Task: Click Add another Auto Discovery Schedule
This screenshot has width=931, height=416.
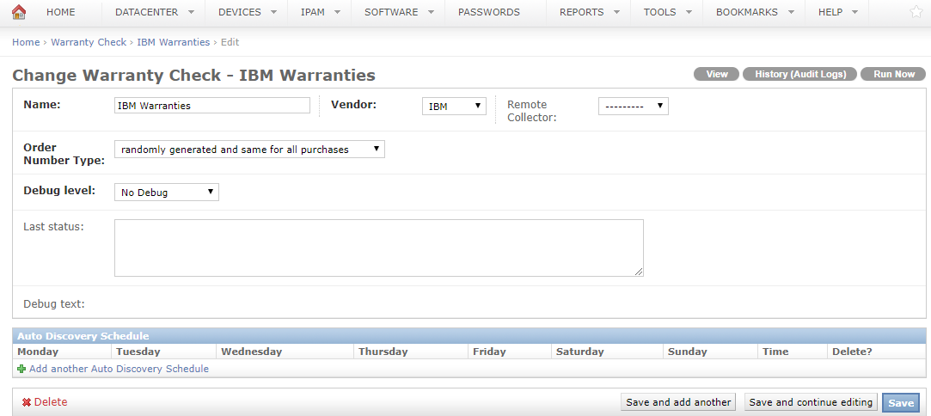Action: pos(119,369)
